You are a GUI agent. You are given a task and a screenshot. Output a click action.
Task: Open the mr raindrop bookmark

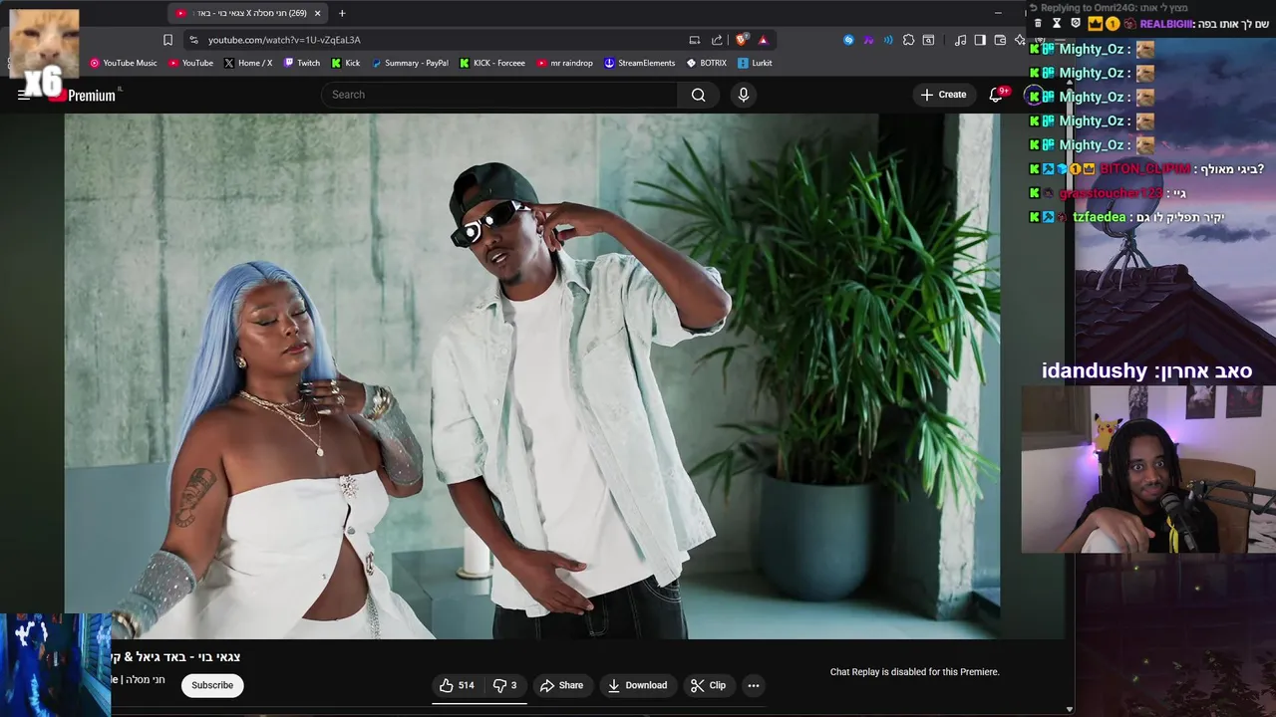pyautogui.click(x=565, y=63)
